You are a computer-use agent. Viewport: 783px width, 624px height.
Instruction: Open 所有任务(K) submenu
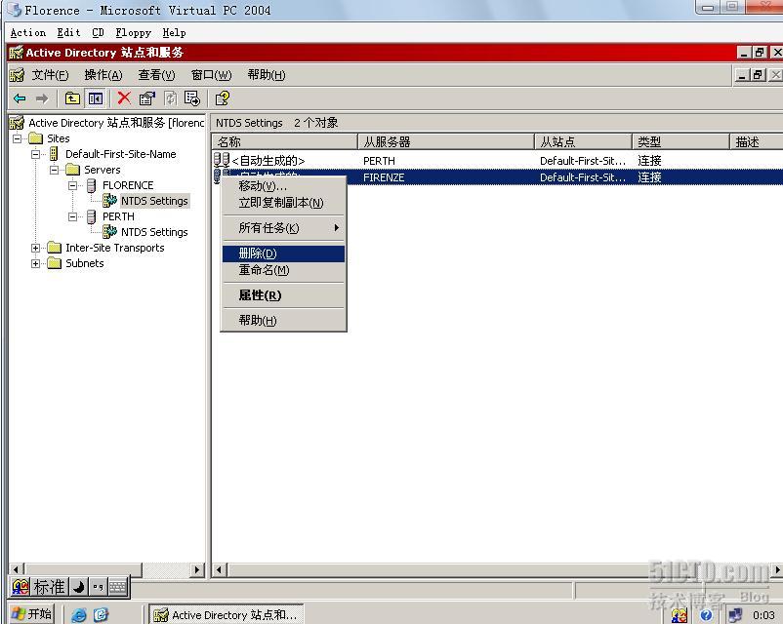coord(284,228)
